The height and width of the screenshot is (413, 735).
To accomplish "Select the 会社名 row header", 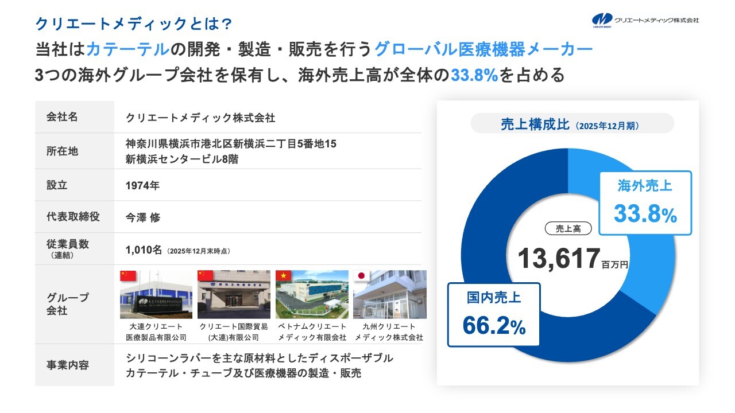I will pyautogui.click(x=62, y=118).
